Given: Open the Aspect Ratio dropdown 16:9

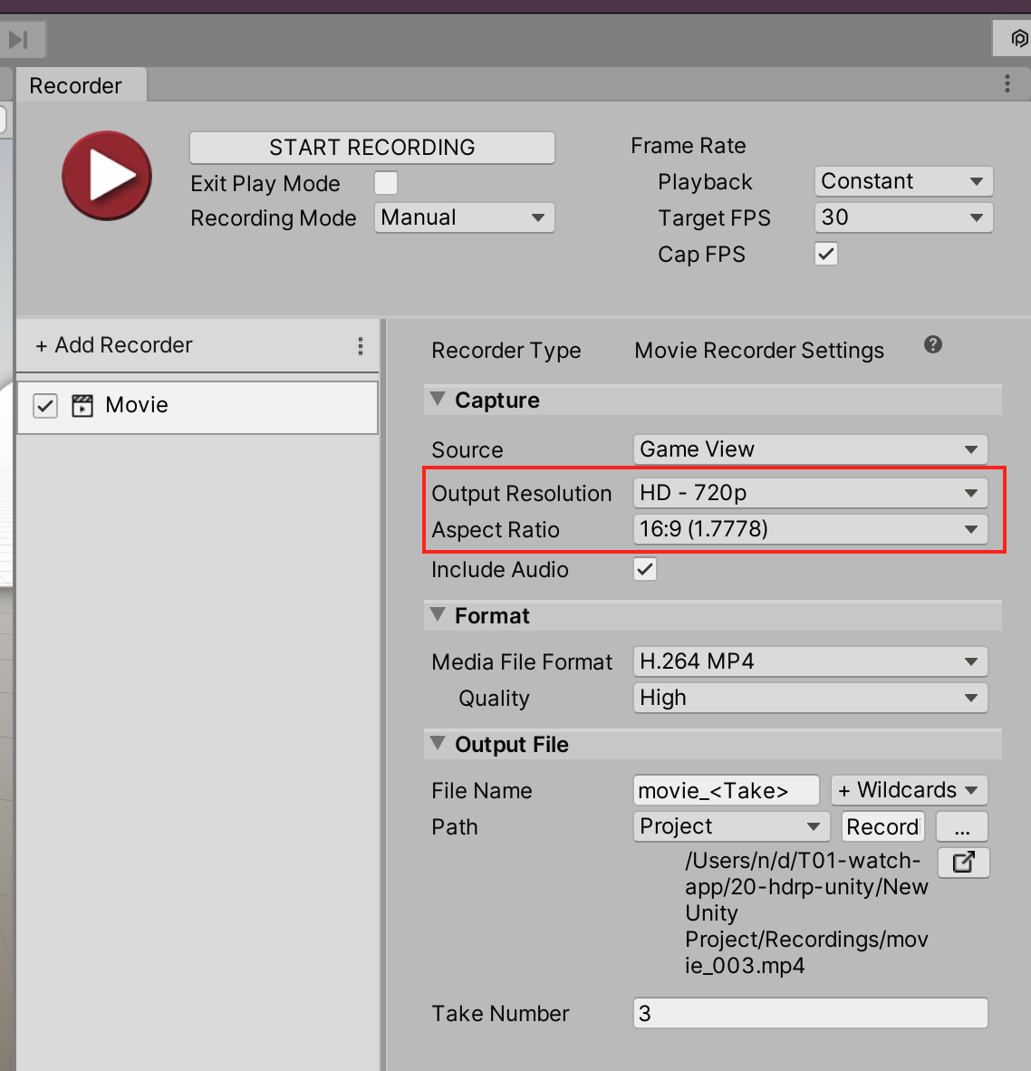Looking at the screenshot, I should click(x=811, y=529).
